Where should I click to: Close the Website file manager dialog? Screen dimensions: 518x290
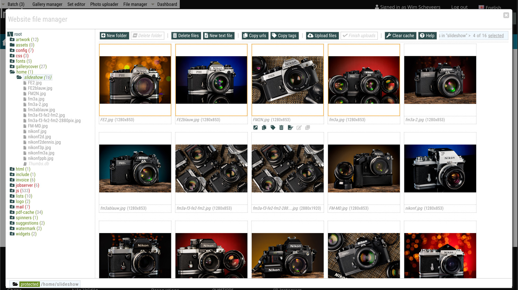pos(506,15)
